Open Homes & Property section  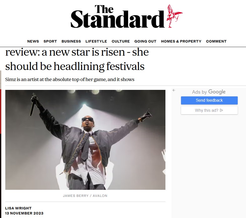pos(181,41)
